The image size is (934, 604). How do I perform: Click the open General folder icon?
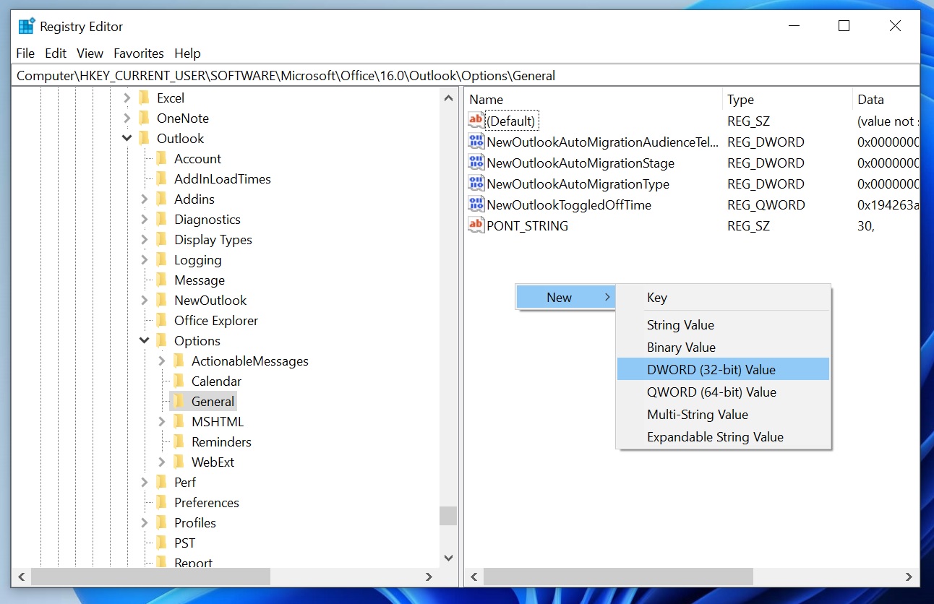pyautogui.click(x=179, y=402)
